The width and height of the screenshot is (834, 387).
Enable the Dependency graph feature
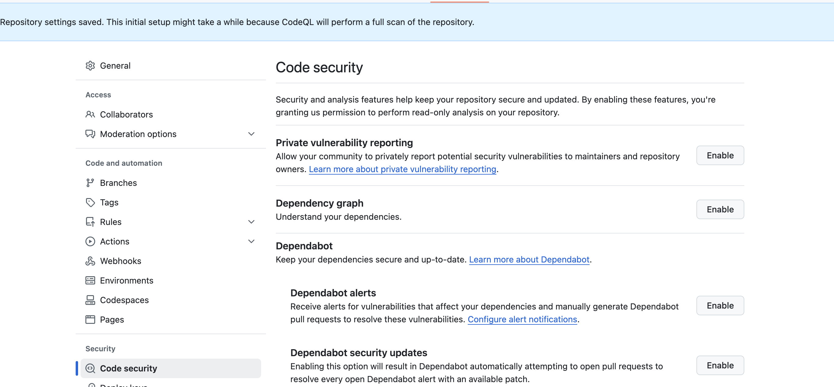point(720,210)
